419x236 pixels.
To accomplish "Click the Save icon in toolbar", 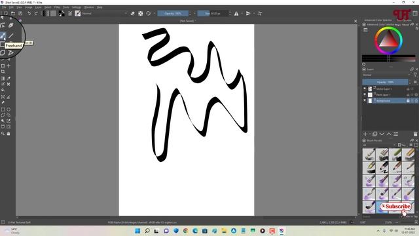I will click(20, 13).
